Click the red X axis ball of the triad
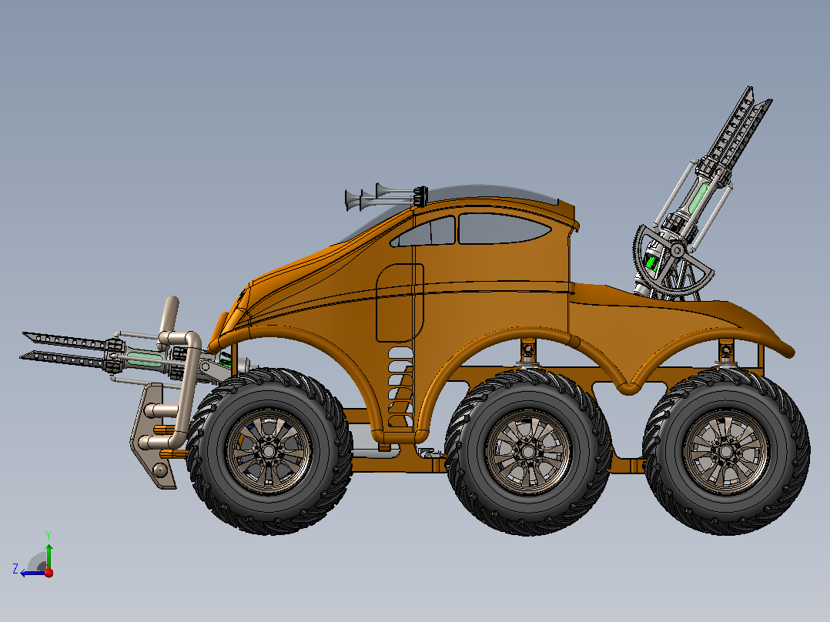 pos(49,572)
